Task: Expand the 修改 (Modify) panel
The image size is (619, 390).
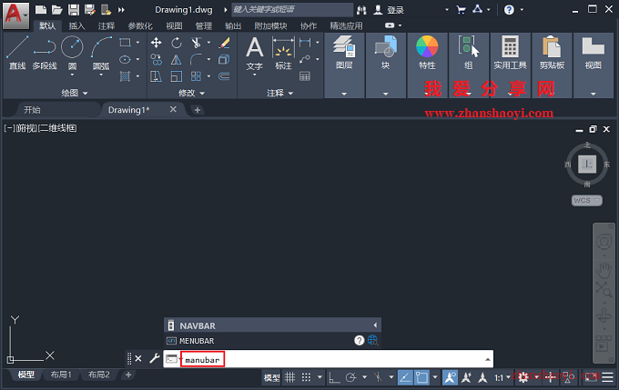Action: (x=191, y=93)
